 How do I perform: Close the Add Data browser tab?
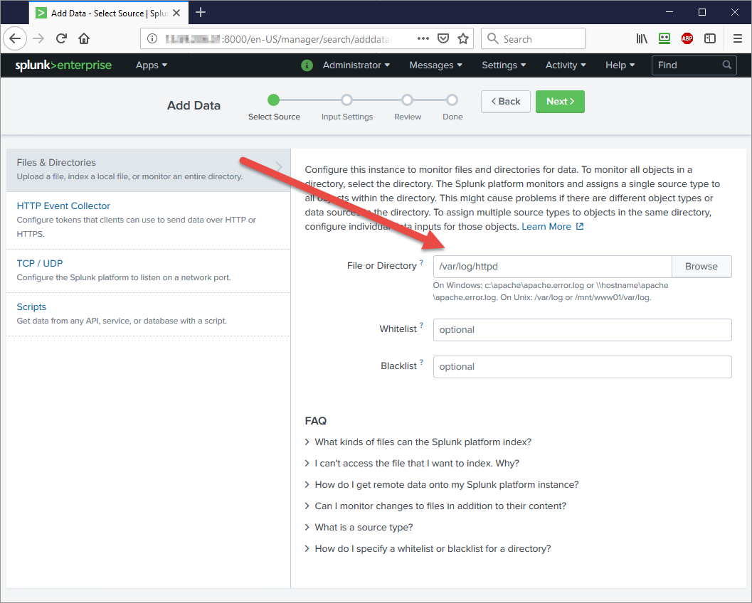(x=176, y=13)
